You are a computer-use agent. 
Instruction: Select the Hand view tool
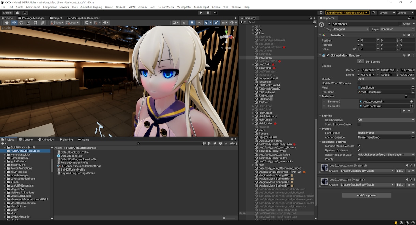point(7,23)
